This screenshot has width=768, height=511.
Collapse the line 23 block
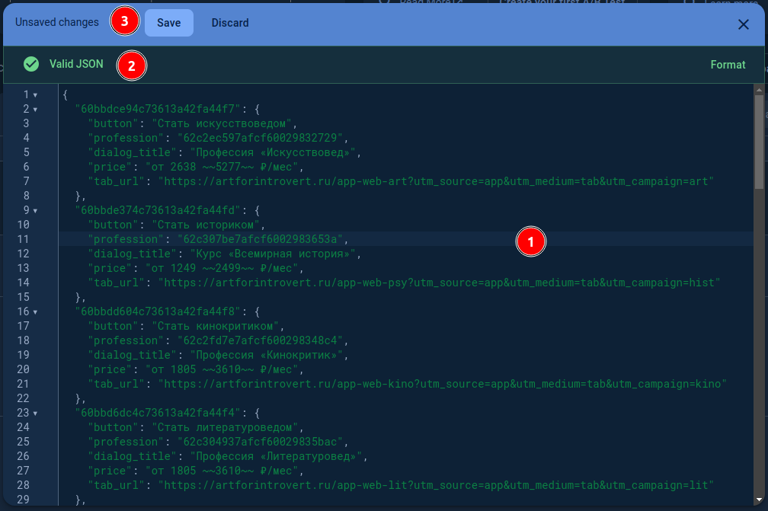pyautogui.click(x=35, y=414)
